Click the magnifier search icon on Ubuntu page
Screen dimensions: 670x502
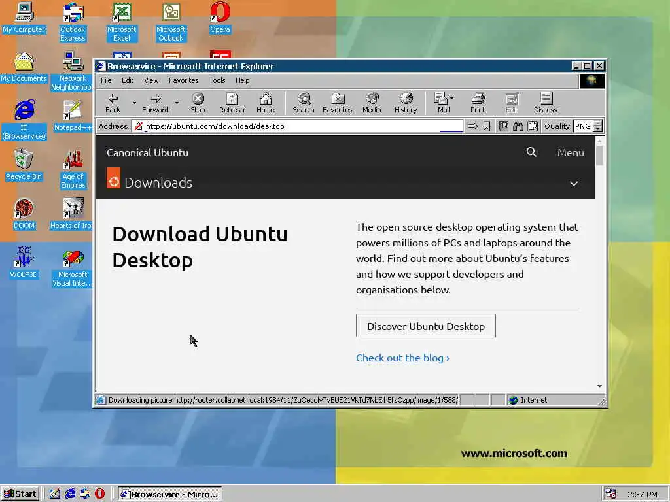[x=531, y=152]
